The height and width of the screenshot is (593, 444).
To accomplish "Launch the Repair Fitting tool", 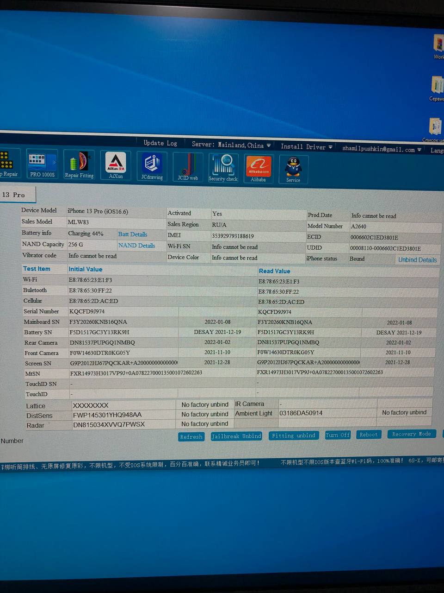I will tap(79, 165).
